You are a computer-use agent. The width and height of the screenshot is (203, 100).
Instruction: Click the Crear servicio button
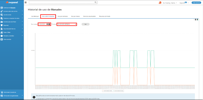(x=196, y=3)
